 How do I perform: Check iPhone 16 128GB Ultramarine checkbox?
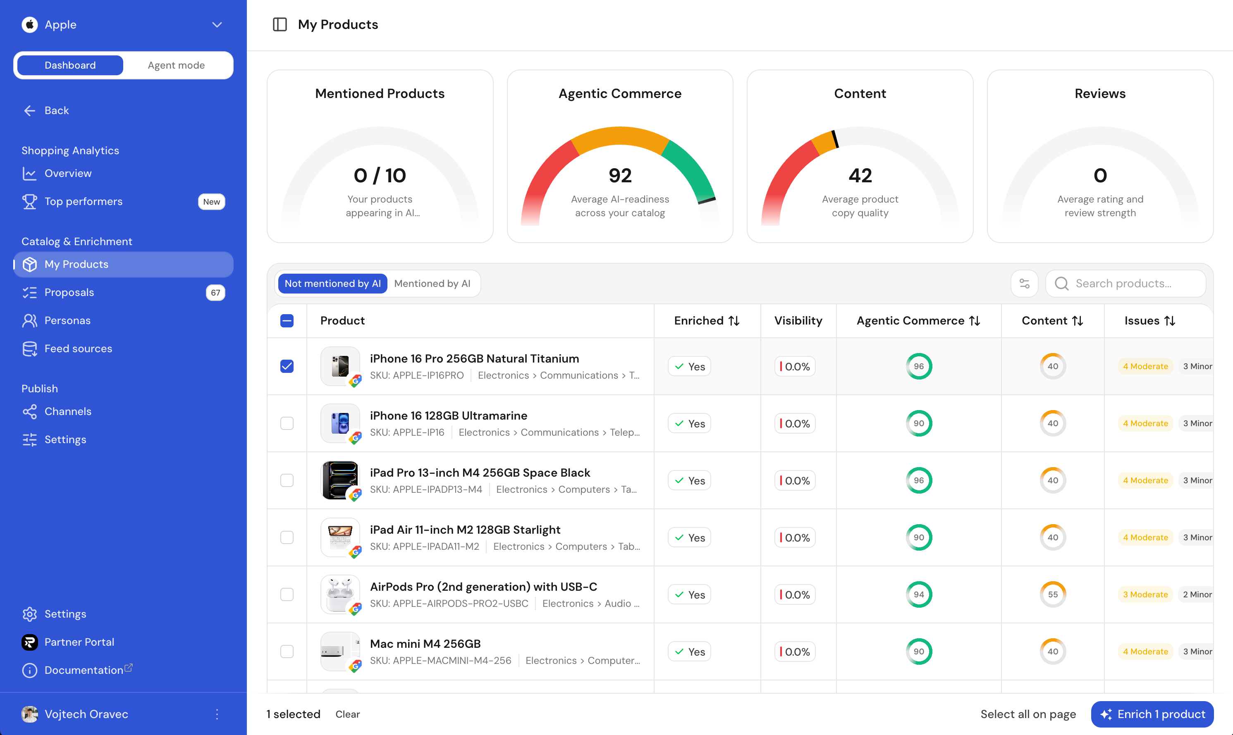(287, 423)
